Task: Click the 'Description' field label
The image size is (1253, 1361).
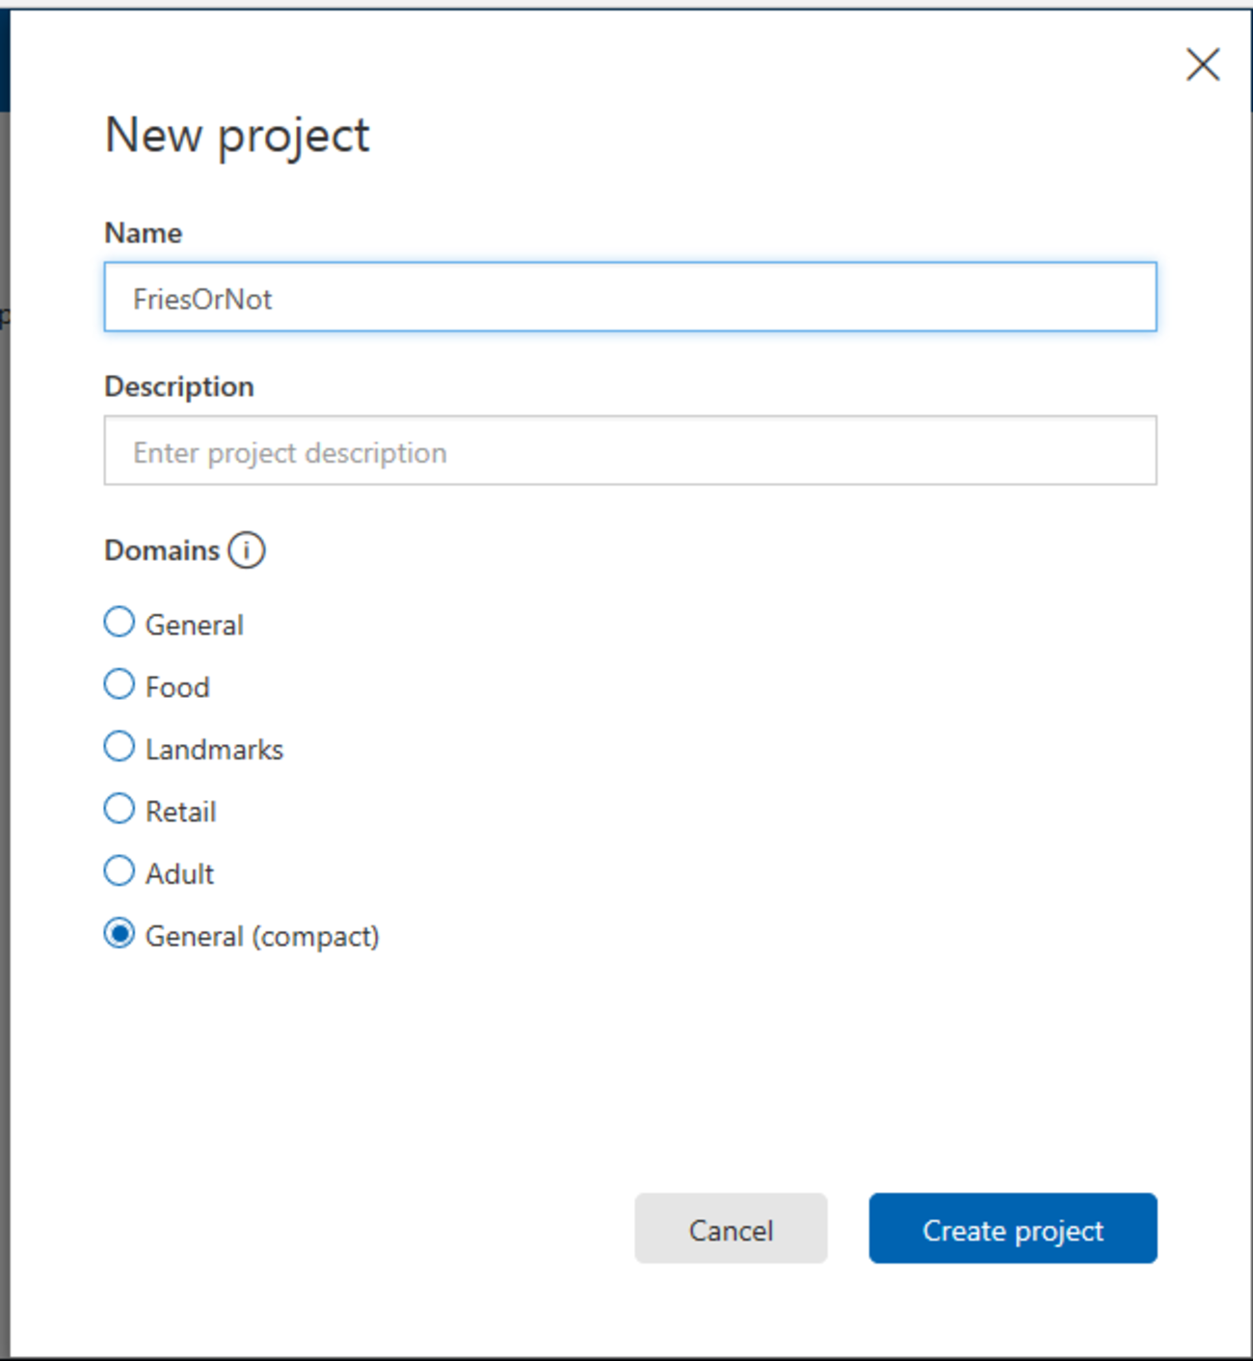Action: 179,387
